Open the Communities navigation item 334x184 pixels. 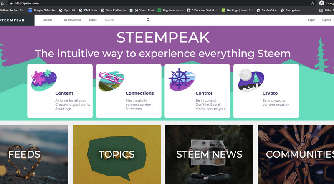(x=73, y=20)
